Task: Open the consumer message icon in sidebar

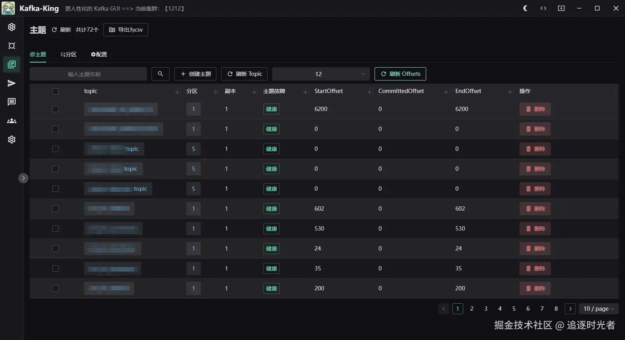Action: tap(12, 102)
